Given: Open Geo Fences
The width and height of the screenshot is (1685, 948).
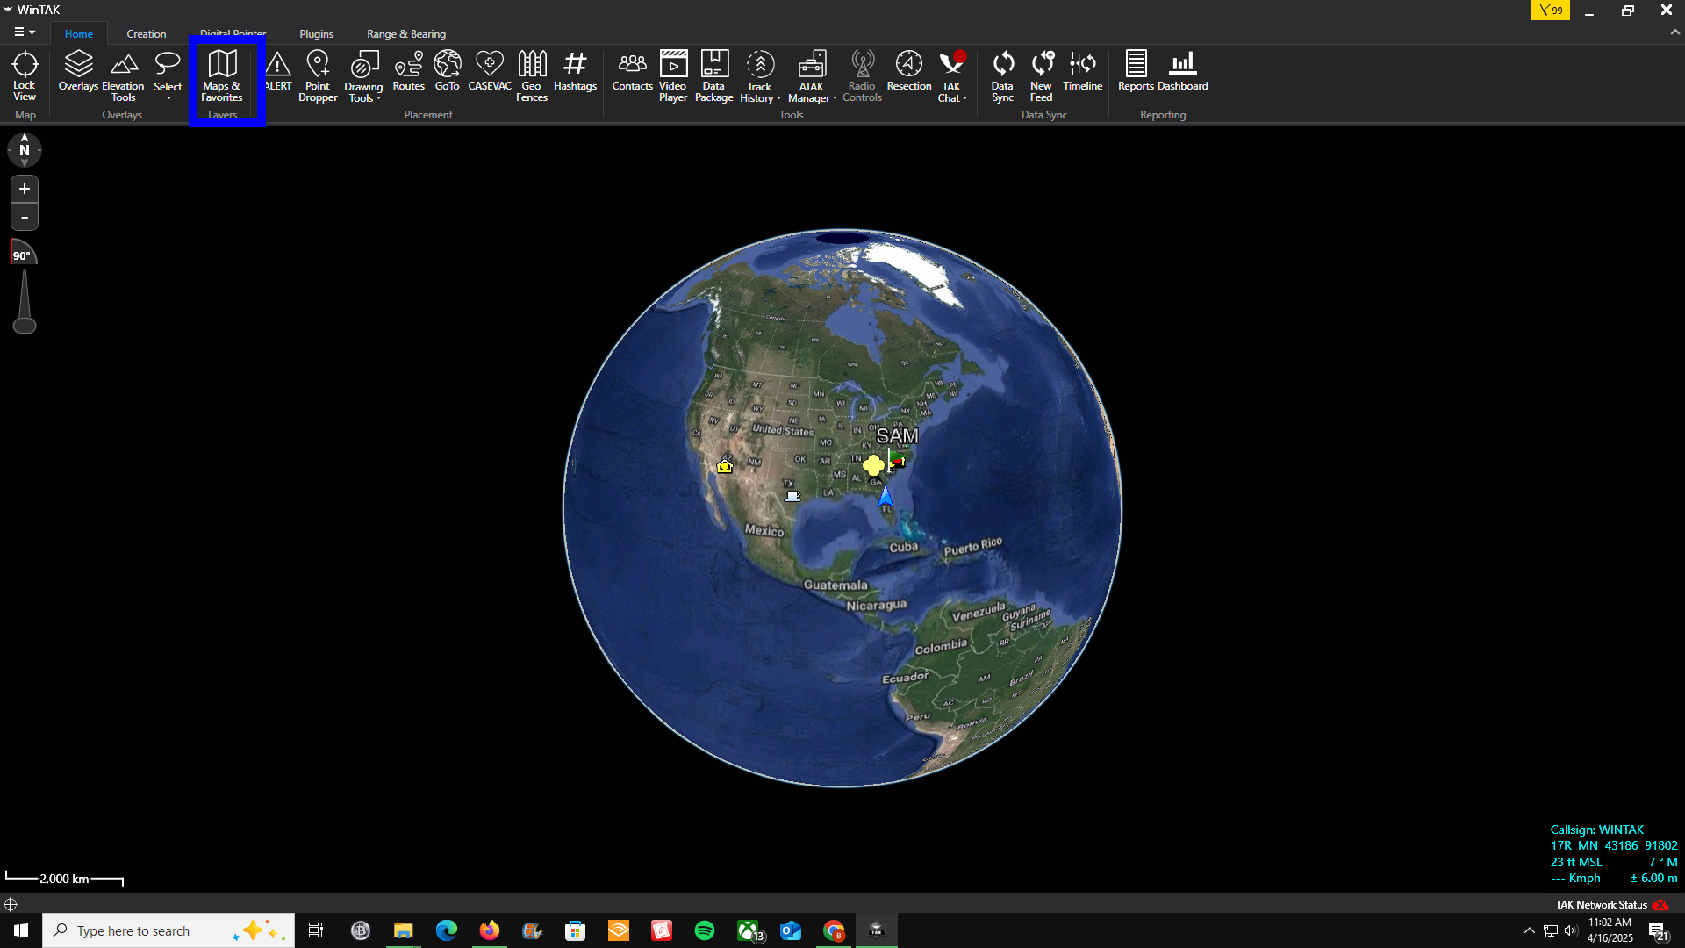Looking at the screenshot, I should (532, 75).
